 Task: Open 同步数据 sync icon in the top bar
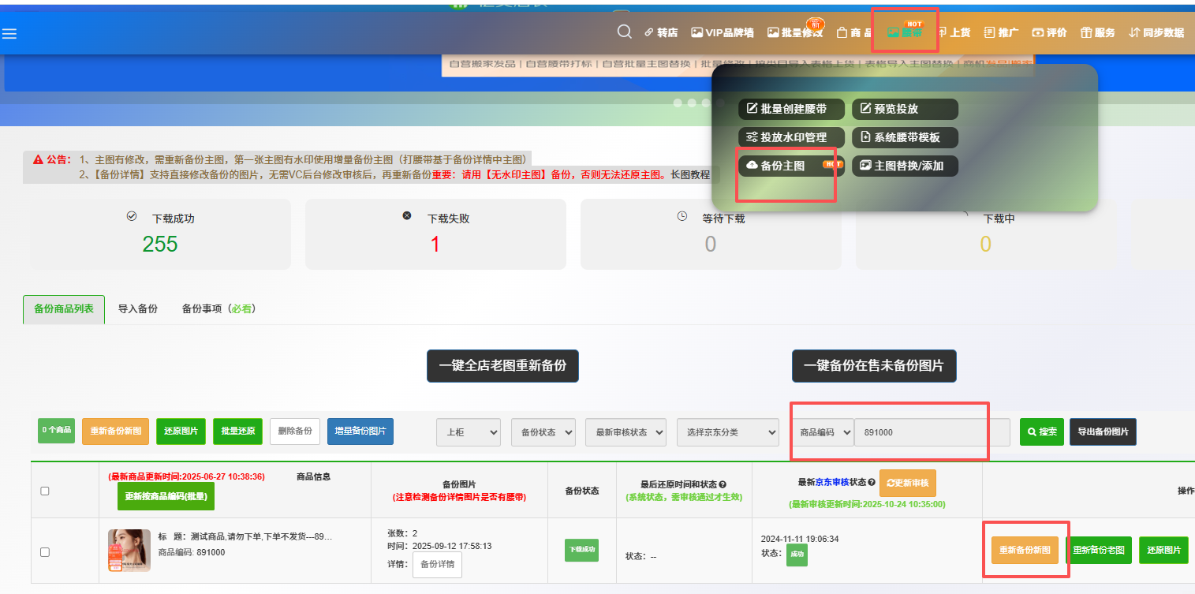pyautogui.click(x=1134, y=33)
